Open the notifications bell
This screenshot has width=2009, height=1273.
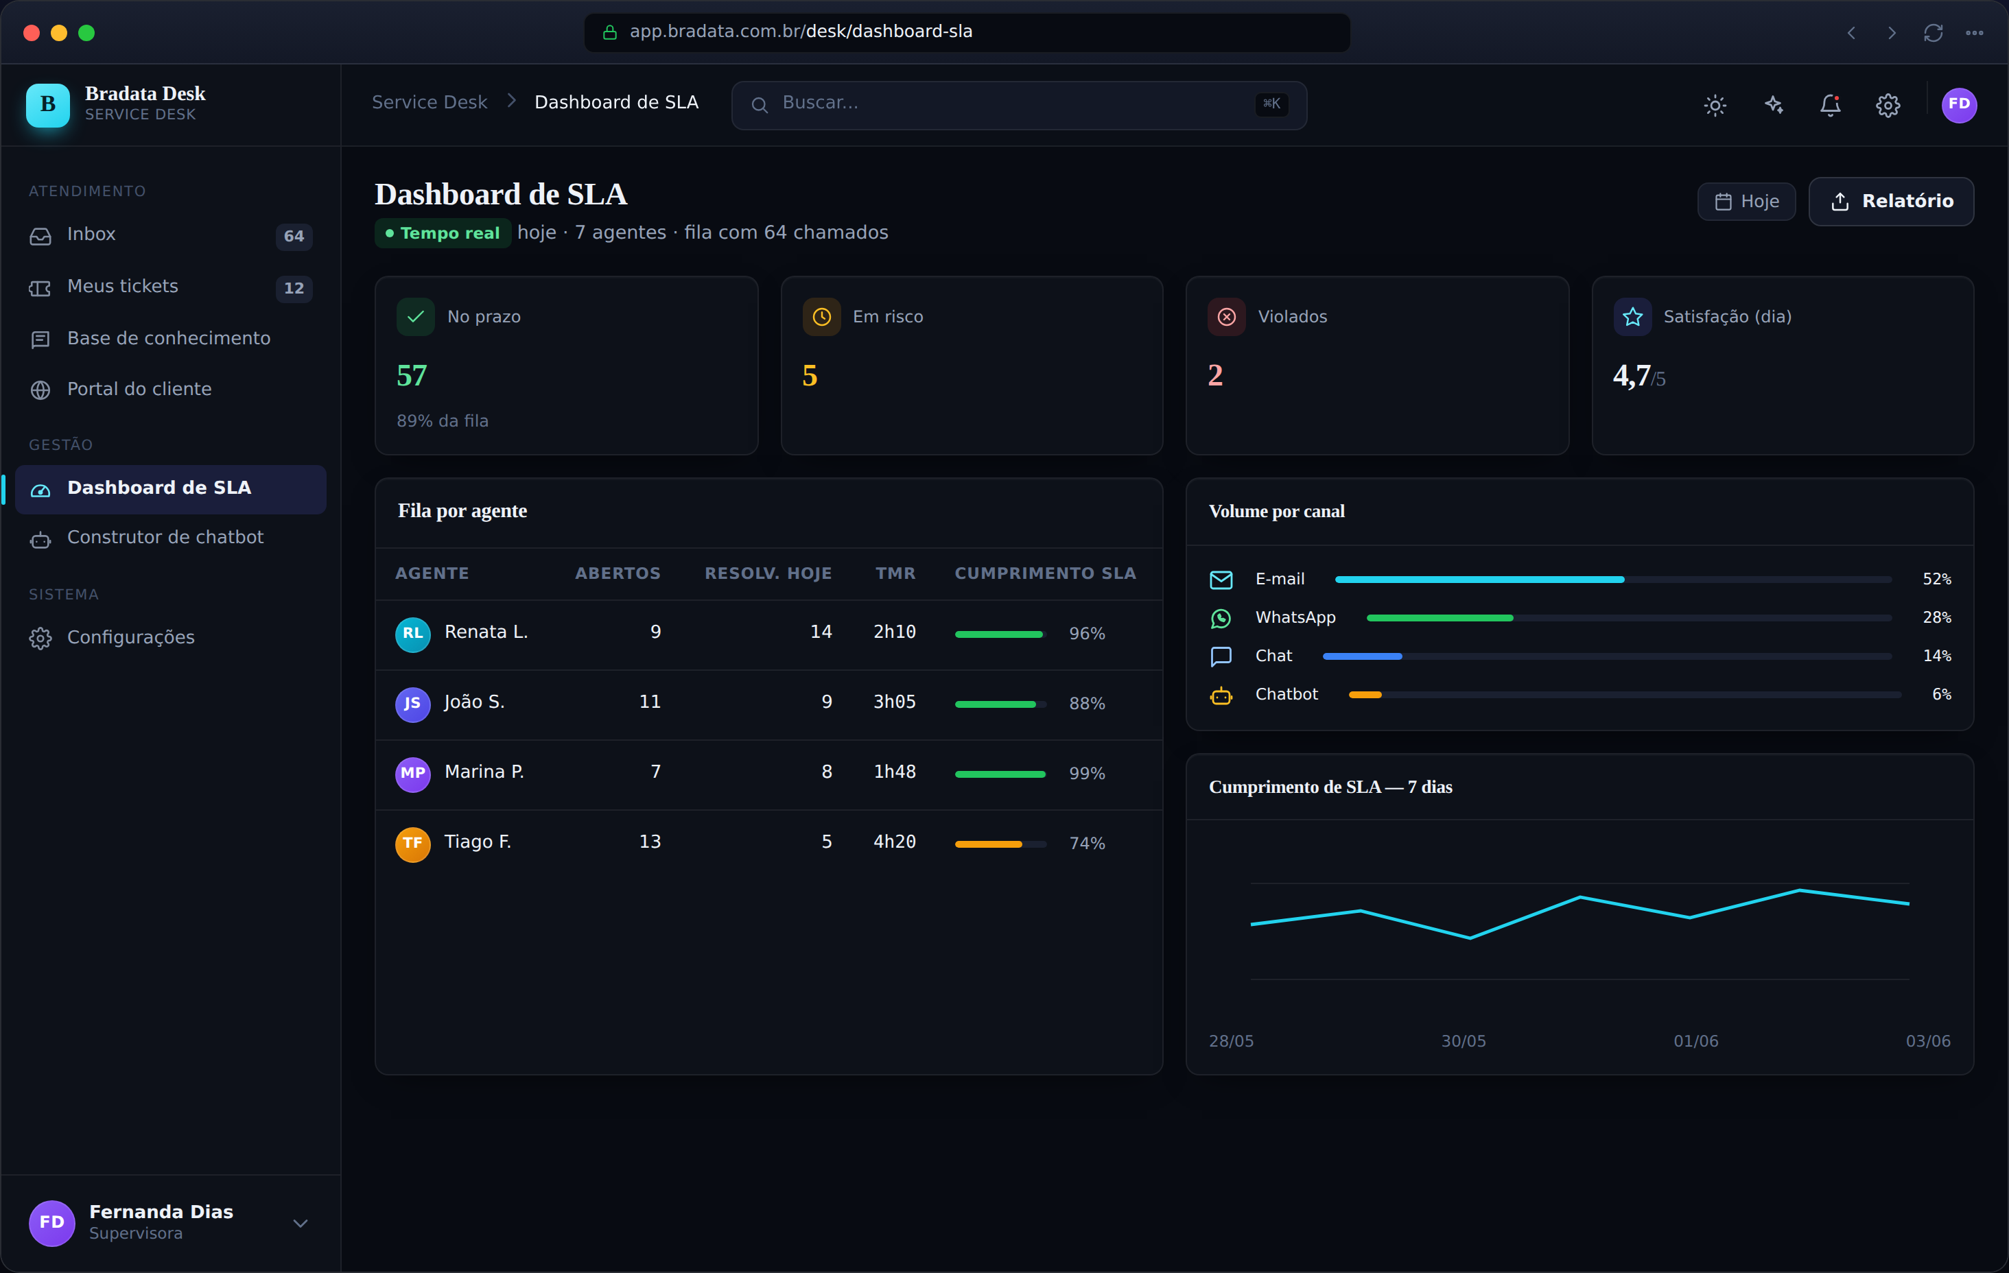1831,105
